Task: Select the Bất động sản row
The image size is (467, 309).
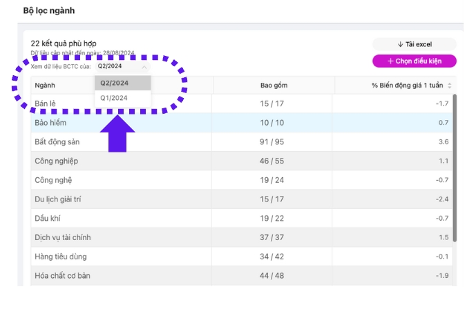Action: [x=58, y=142]
